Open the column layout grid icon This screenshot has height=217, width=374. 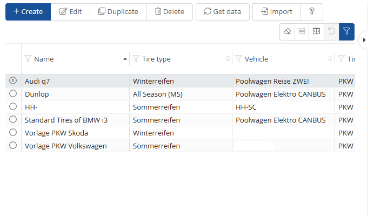click(316, 31)
